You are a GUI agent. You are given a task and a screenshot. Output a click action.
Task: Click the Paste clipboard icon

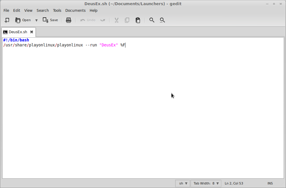pos(138,20)
